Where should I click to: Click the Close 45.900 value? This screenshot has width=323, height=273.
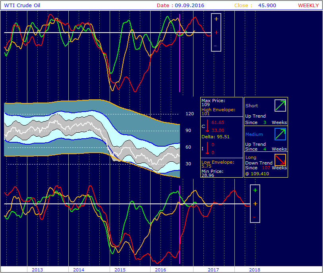pyautogui.click(x=267, y=6)
